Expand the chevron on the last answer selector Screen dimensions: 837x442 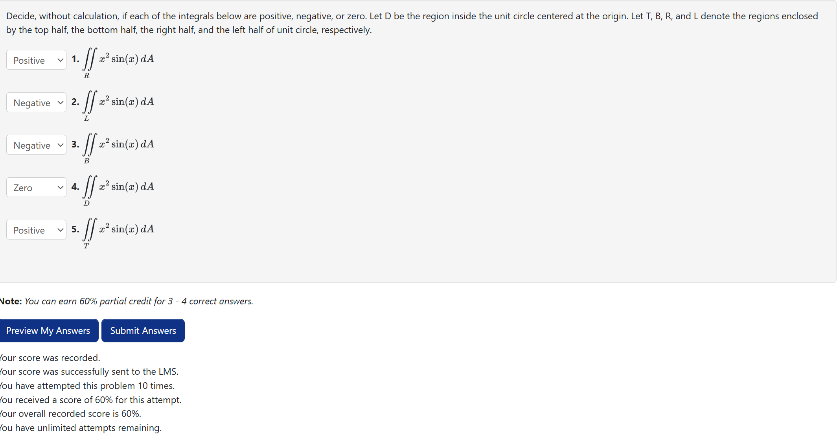[60, 230]
